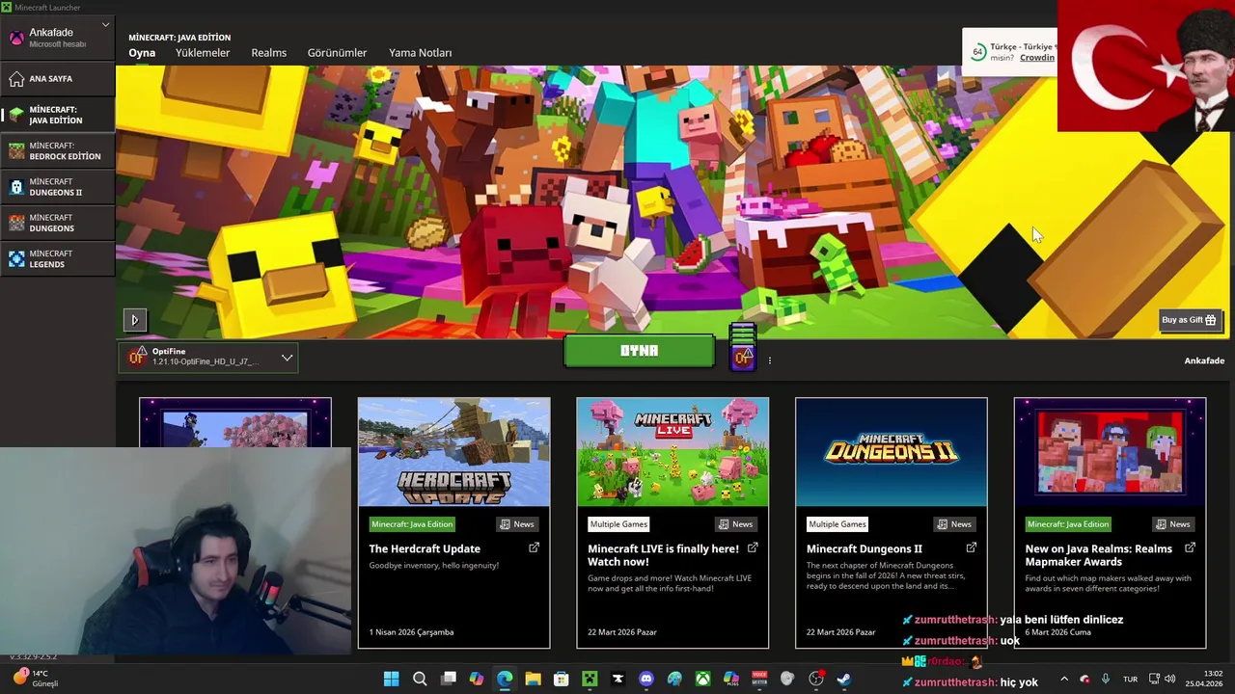Viewport: 1235px width, 694px height.
Task: Click the Ana Sayfa home icon
Action: tap(16, 78)
